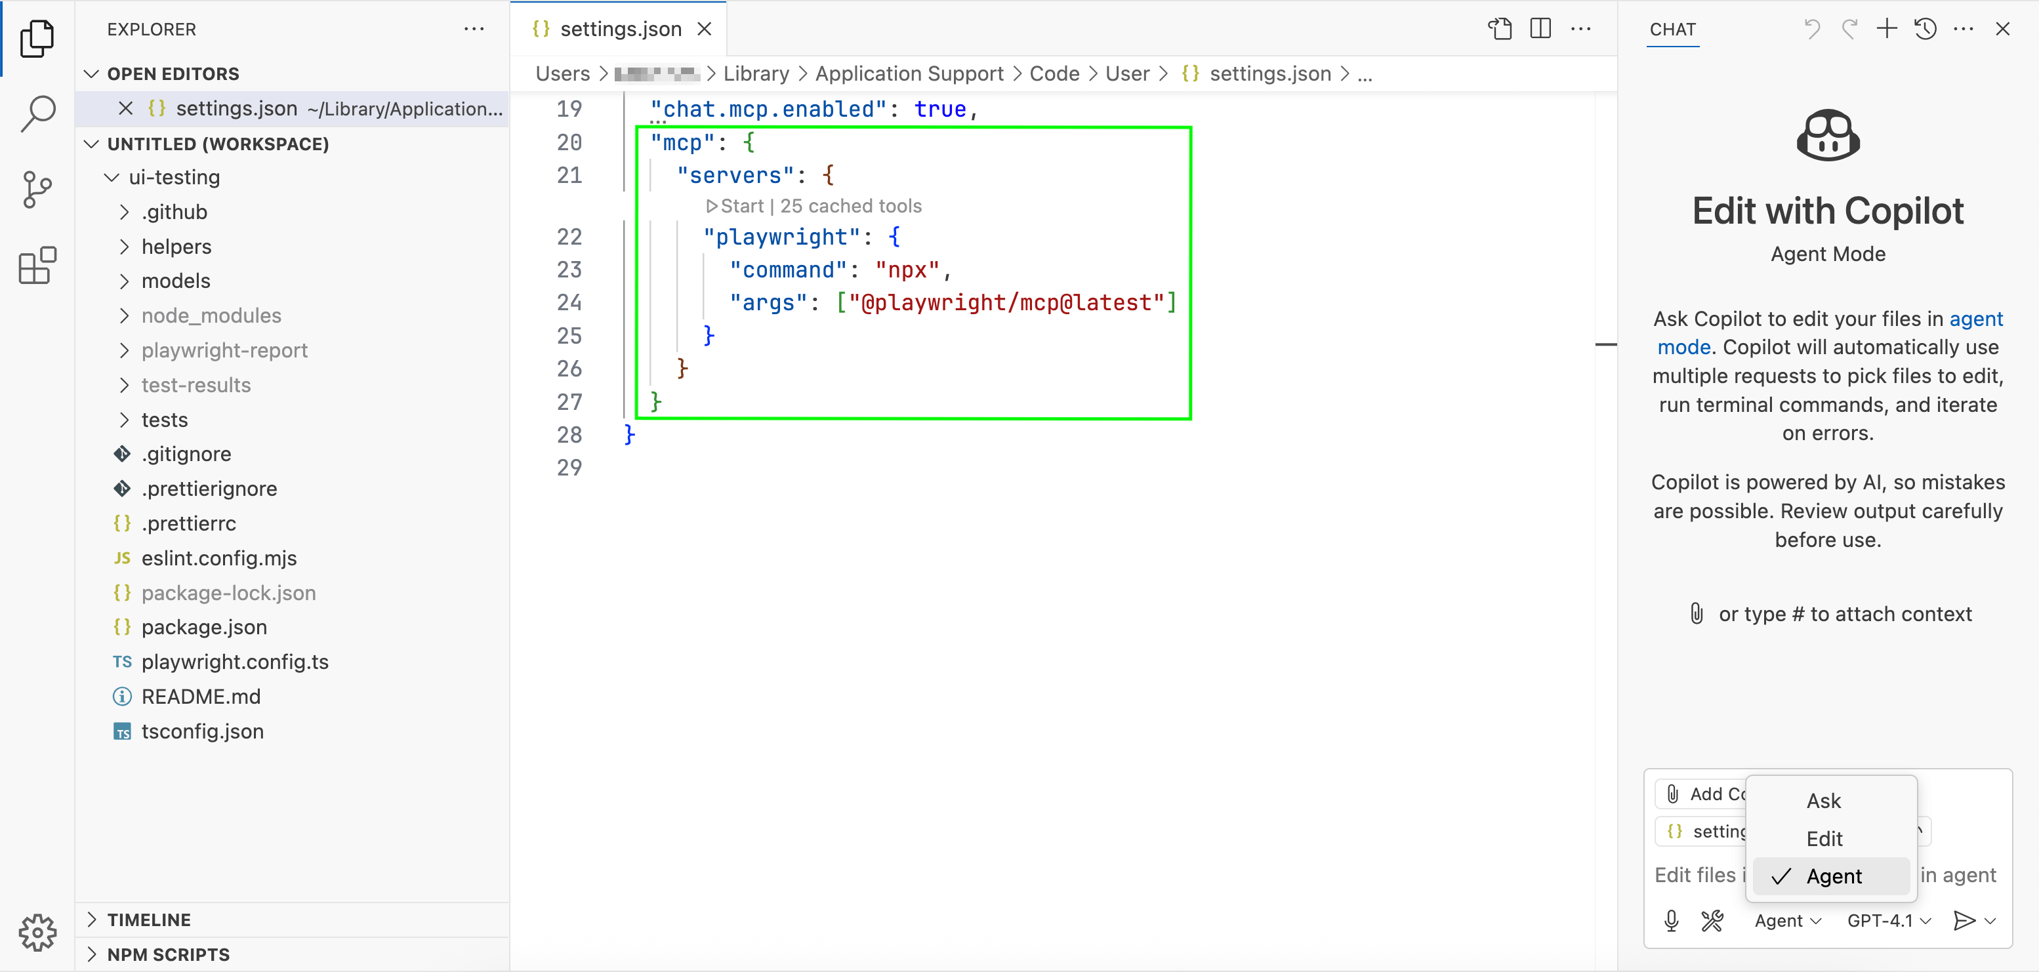The height and width of the screenshot is (972, 2039).
Task: Open the .gitignore file
Action: click(292, 455)
